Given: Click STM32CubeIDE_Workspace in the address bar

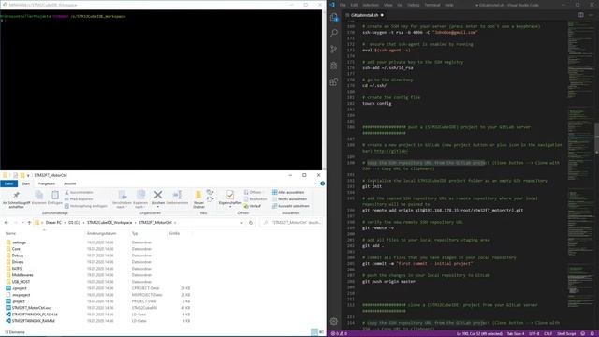Looking at the screenshot, I should pyautogui.click(x=110, y=223).
